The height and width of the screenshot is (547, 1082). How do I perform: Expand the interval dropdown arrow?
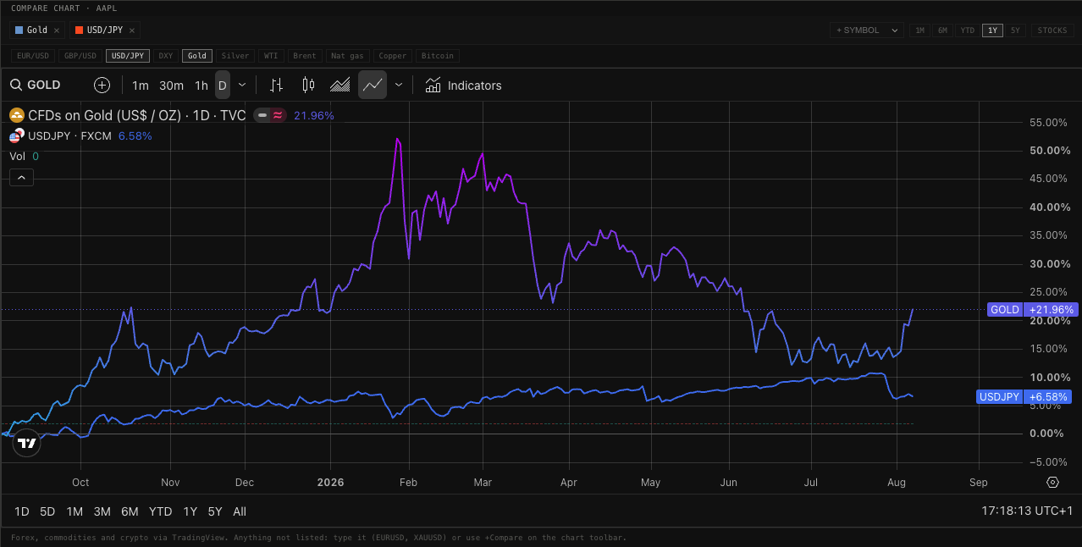[242, 86]
